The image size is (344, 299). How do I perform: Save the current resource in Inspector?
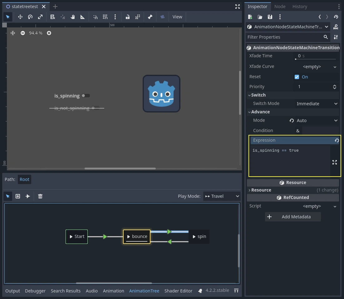[270, 17]
